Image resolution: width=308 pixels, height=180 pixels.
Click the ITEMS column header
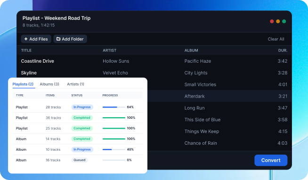(50, 95)
